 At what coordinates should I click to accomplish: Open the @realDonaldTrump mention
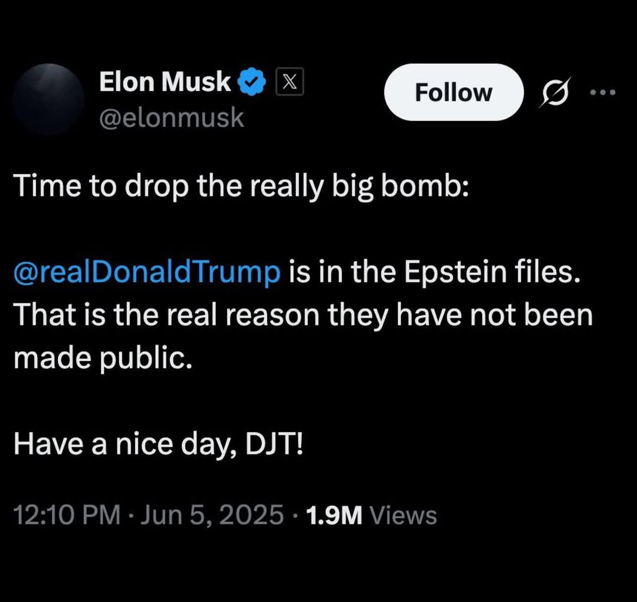(x=147, y=272)
